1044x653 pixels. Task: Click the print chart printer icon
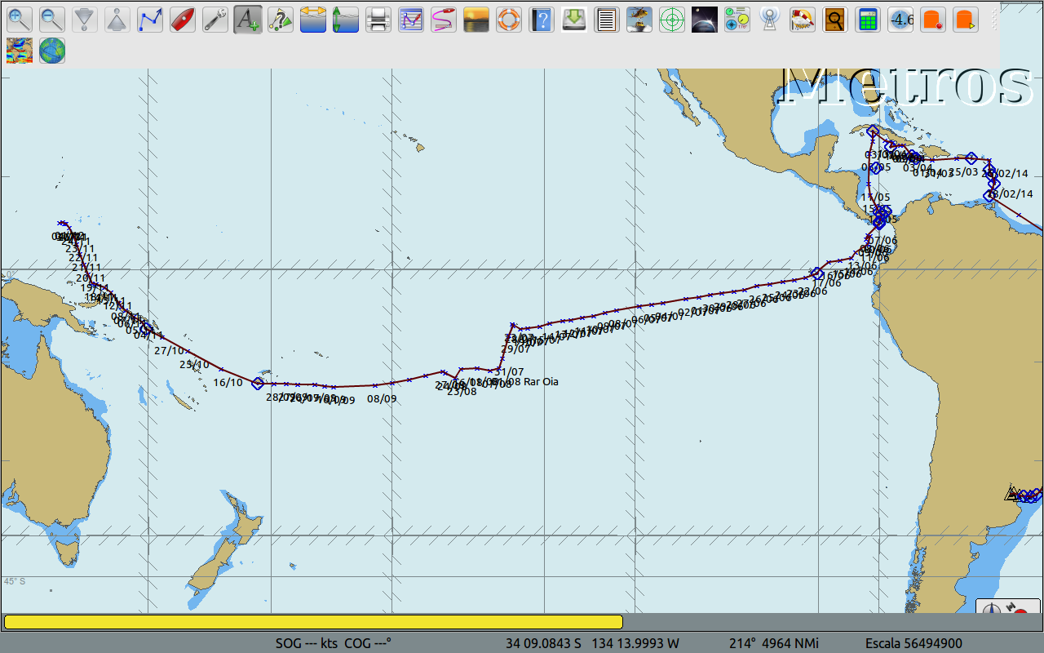coord(378,19)
